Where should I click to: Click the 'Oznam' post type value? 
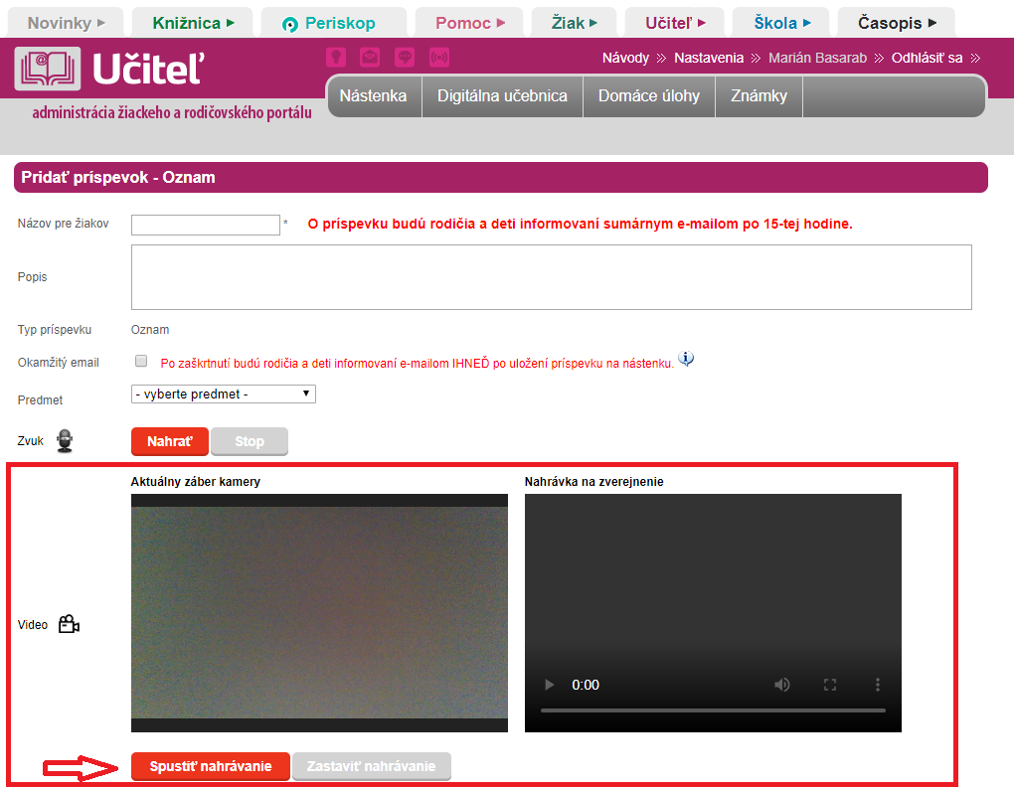pyautogui.click(x=150, y=330)
